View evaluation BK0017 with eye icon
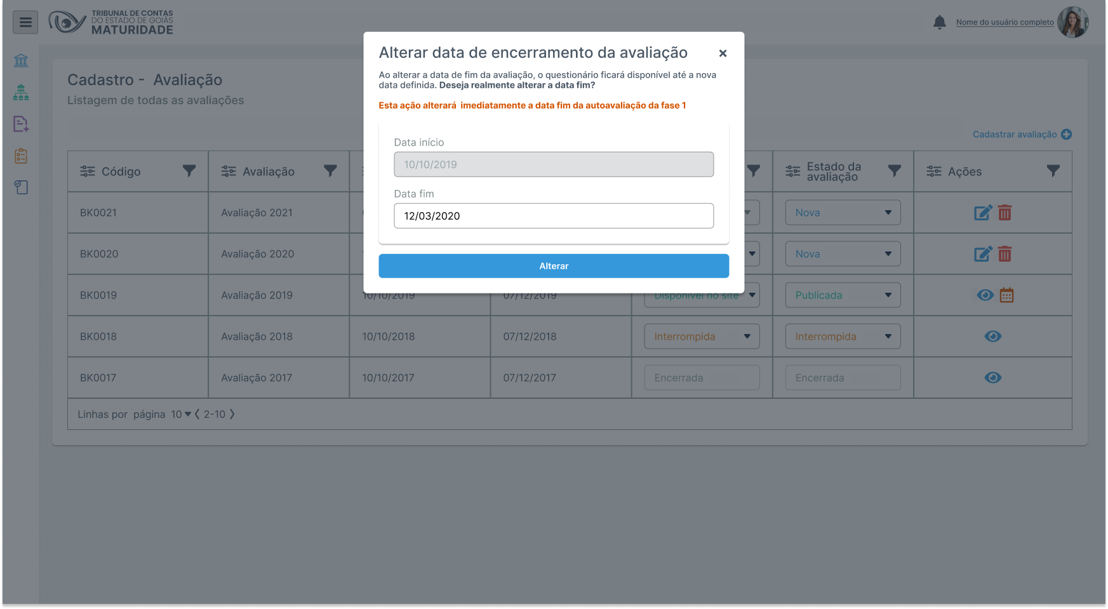The width and height of the screenshot is (1108, 609). point(992,378)
